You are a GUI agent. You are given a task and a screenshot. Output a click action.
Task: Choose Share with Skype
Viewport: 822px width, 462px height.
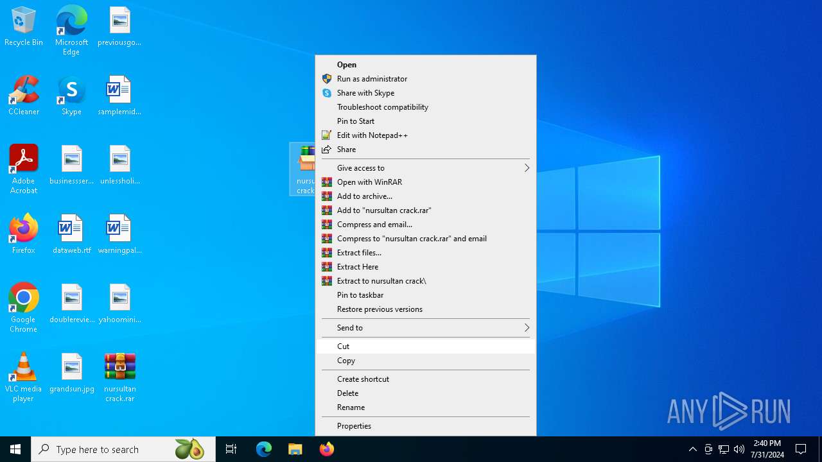coord(426,93)
